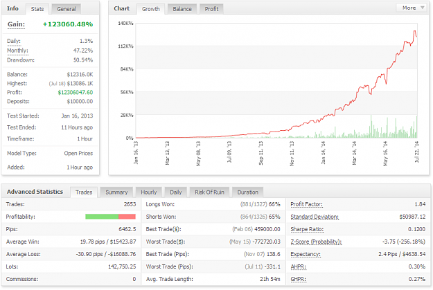Click the Test Ended value 11 Hours ago
The image size is (433, 290).
coord(77,127)
